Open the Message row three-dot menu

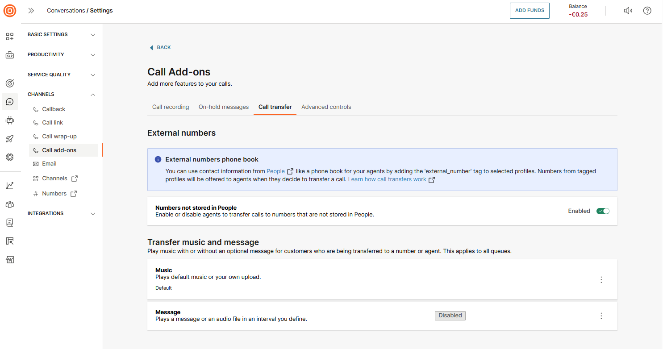tap(601, 316)
